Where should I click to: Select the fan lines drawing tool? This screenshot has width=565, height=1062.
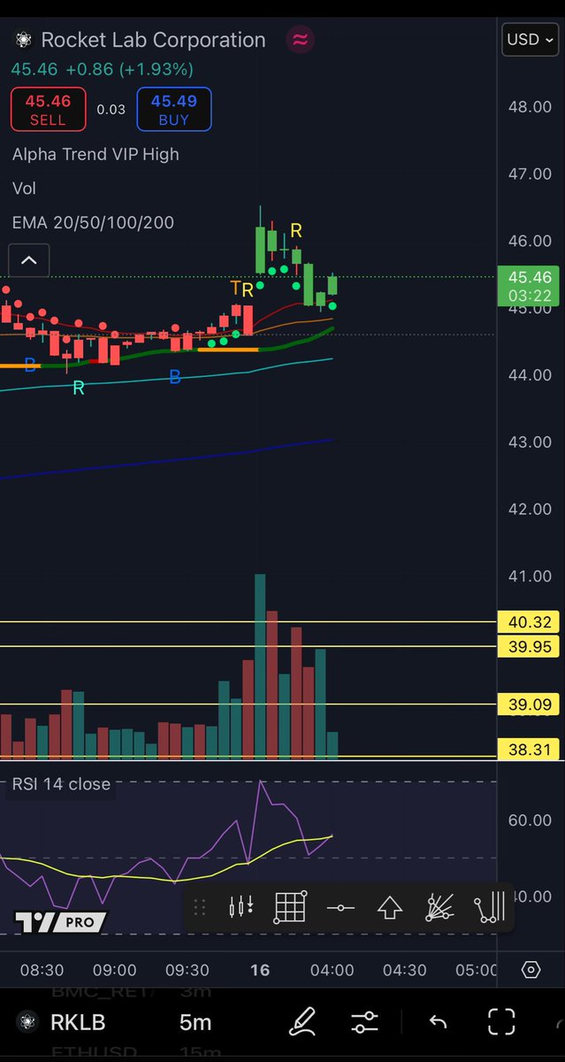pyautogui.click(x=439, y=907)
